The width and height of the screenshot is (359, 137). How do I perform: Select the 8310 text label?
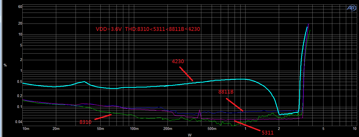tap(85, 122)
